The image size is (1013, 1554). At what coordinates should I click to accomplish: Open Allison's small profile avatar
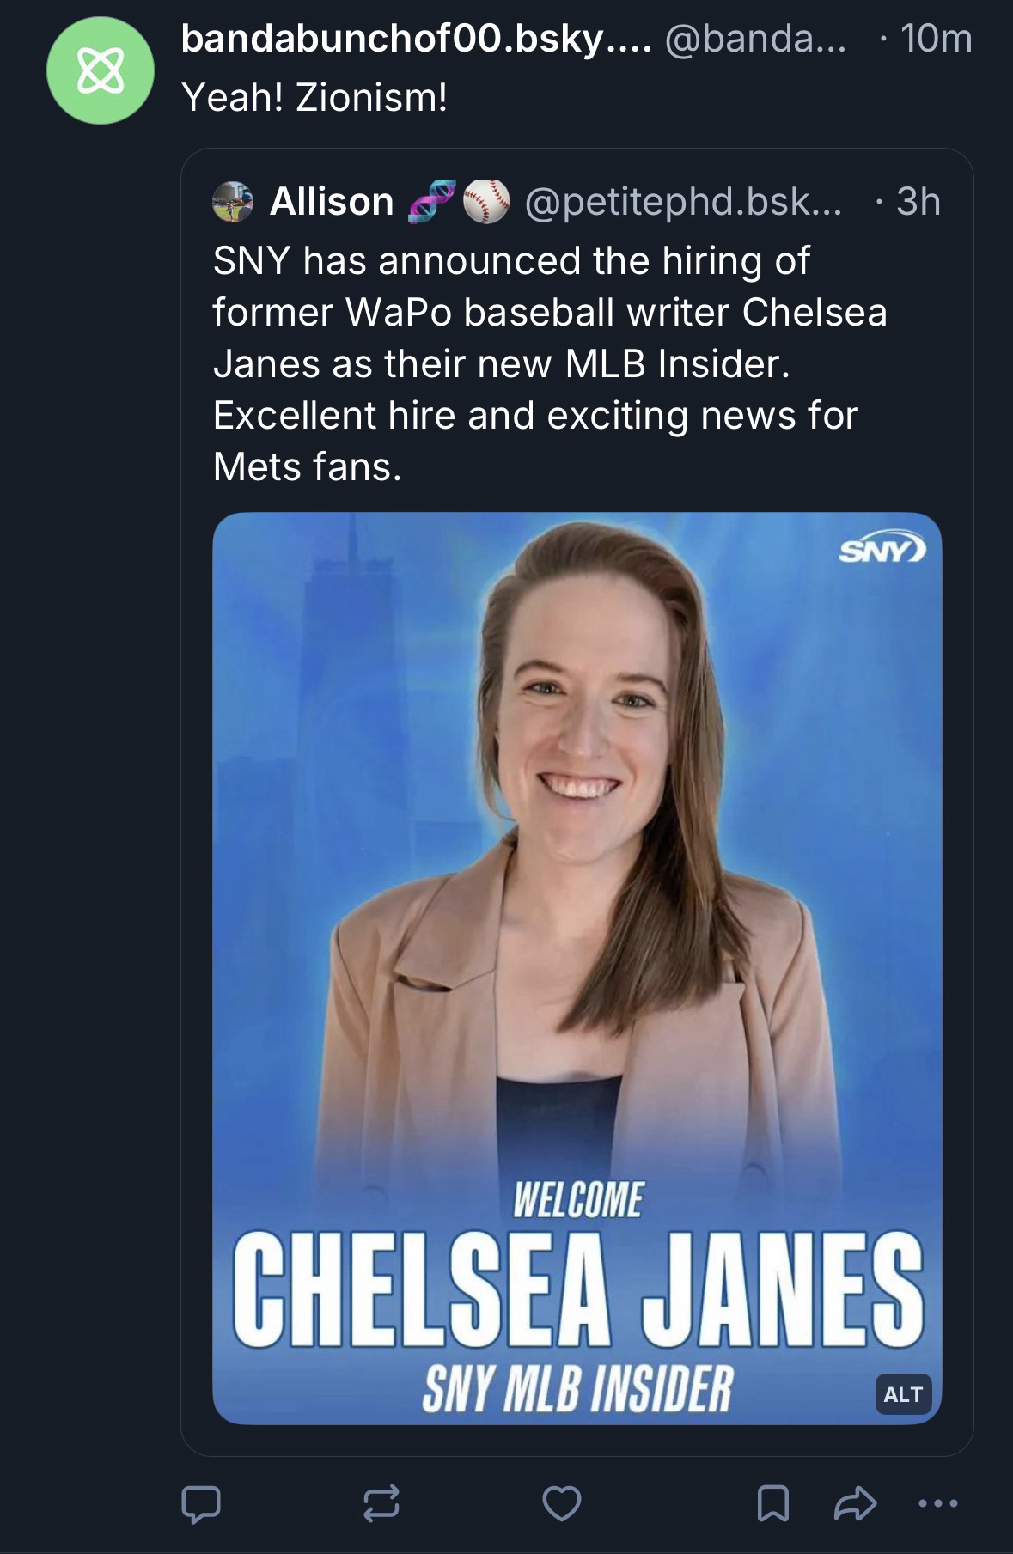coord(233,202)
